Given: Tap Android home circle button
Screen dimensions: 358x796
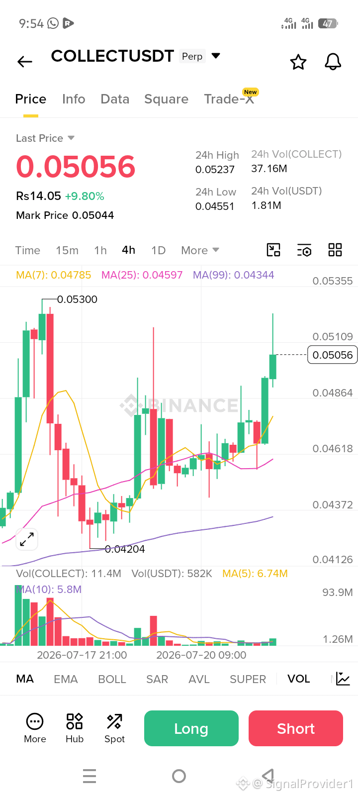Looking at the screenshot, I should coord(179,776).
